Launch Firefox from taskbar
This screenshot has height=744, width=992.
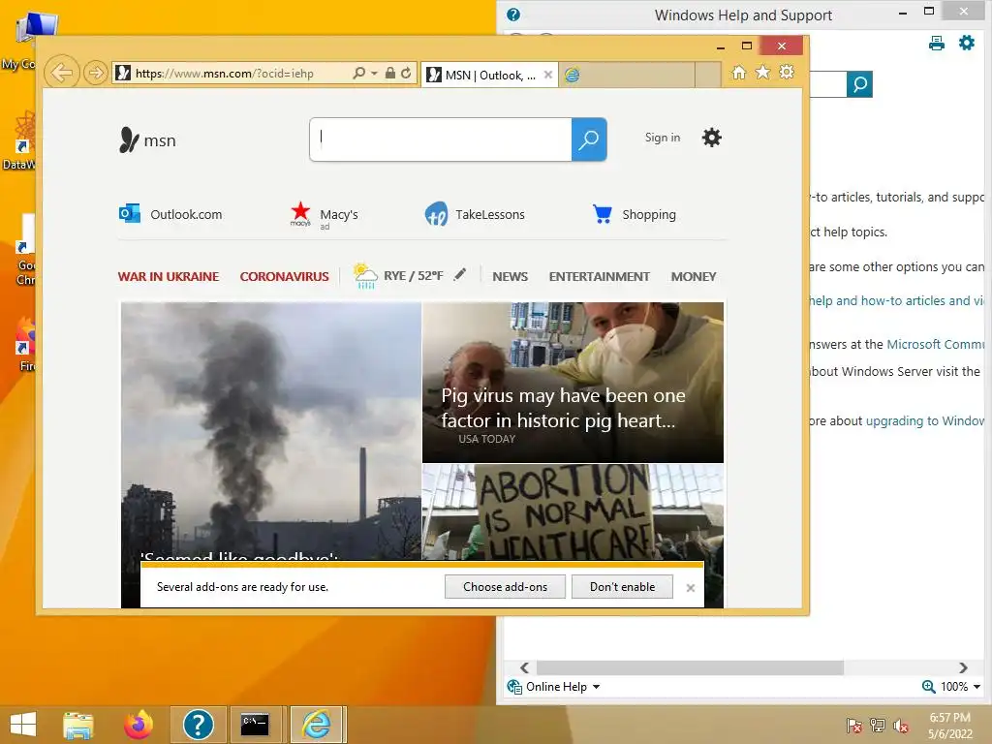(139, 725)
